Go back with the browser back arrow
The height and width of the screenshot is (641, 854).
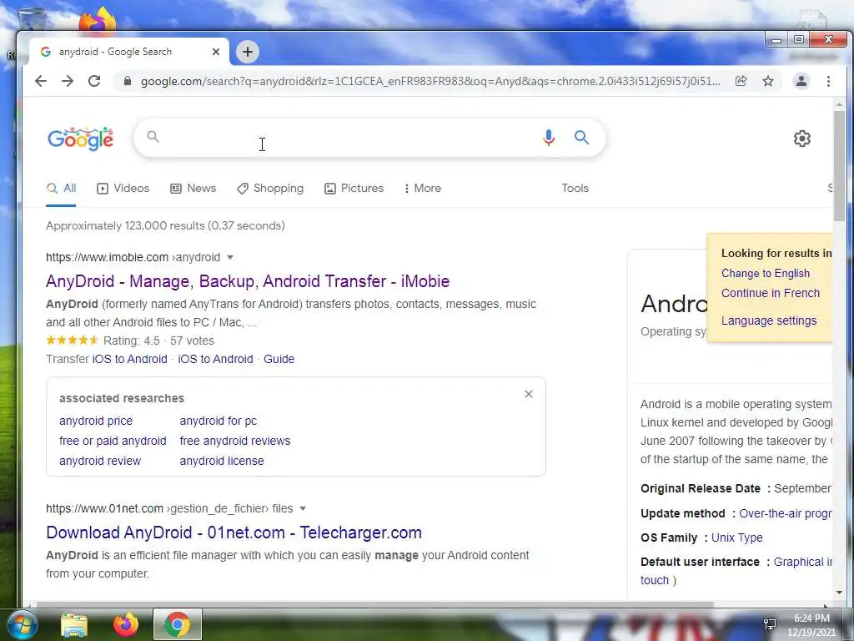[x=41, y=81]
